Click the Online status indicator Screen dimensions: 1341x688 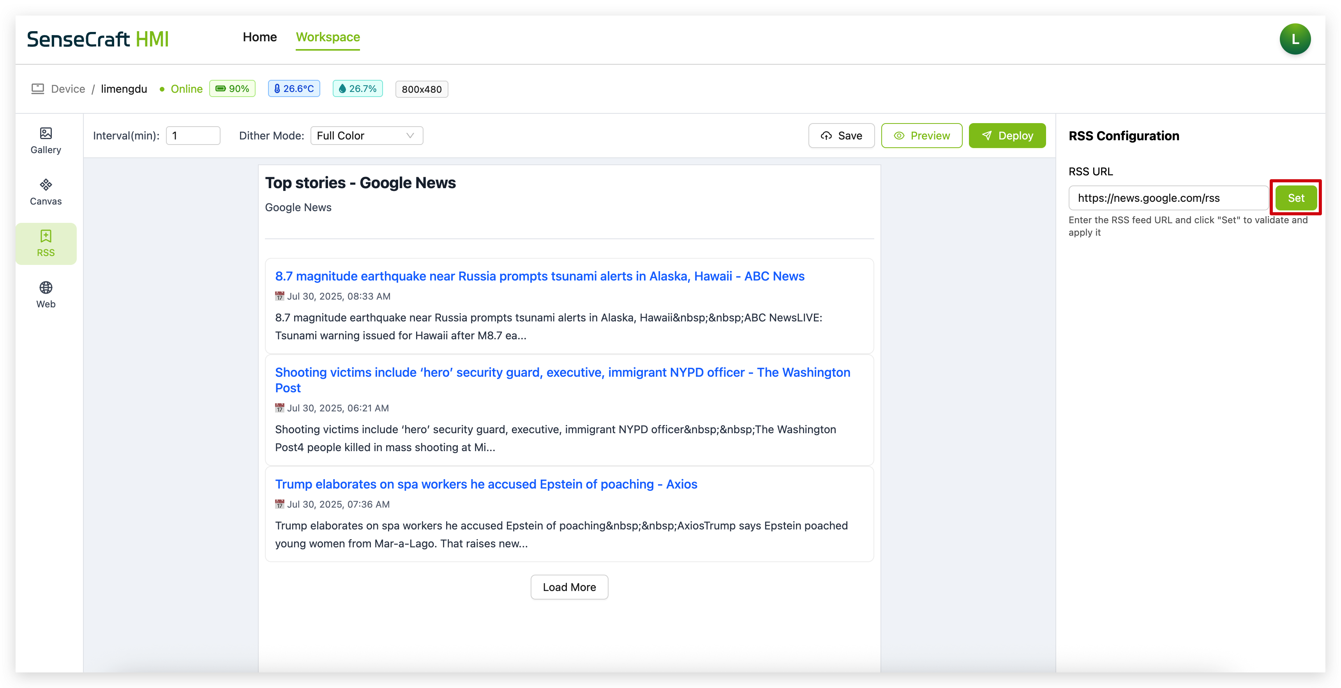[x=181, y=89]
